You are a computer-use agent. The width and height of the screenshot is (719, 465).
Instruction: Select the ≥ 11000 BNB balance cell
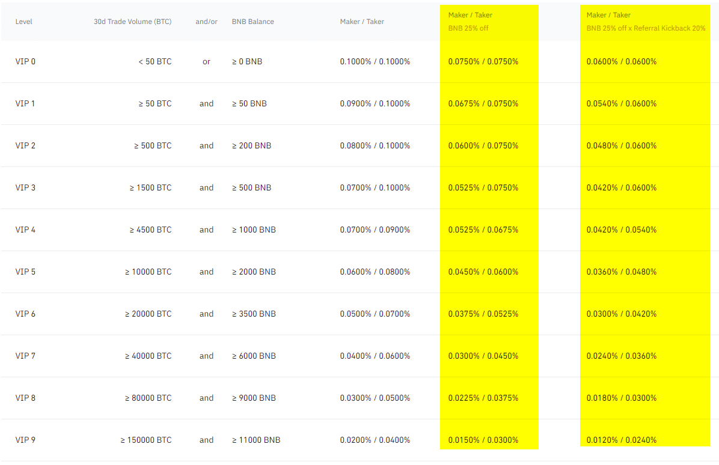[255, 440]
